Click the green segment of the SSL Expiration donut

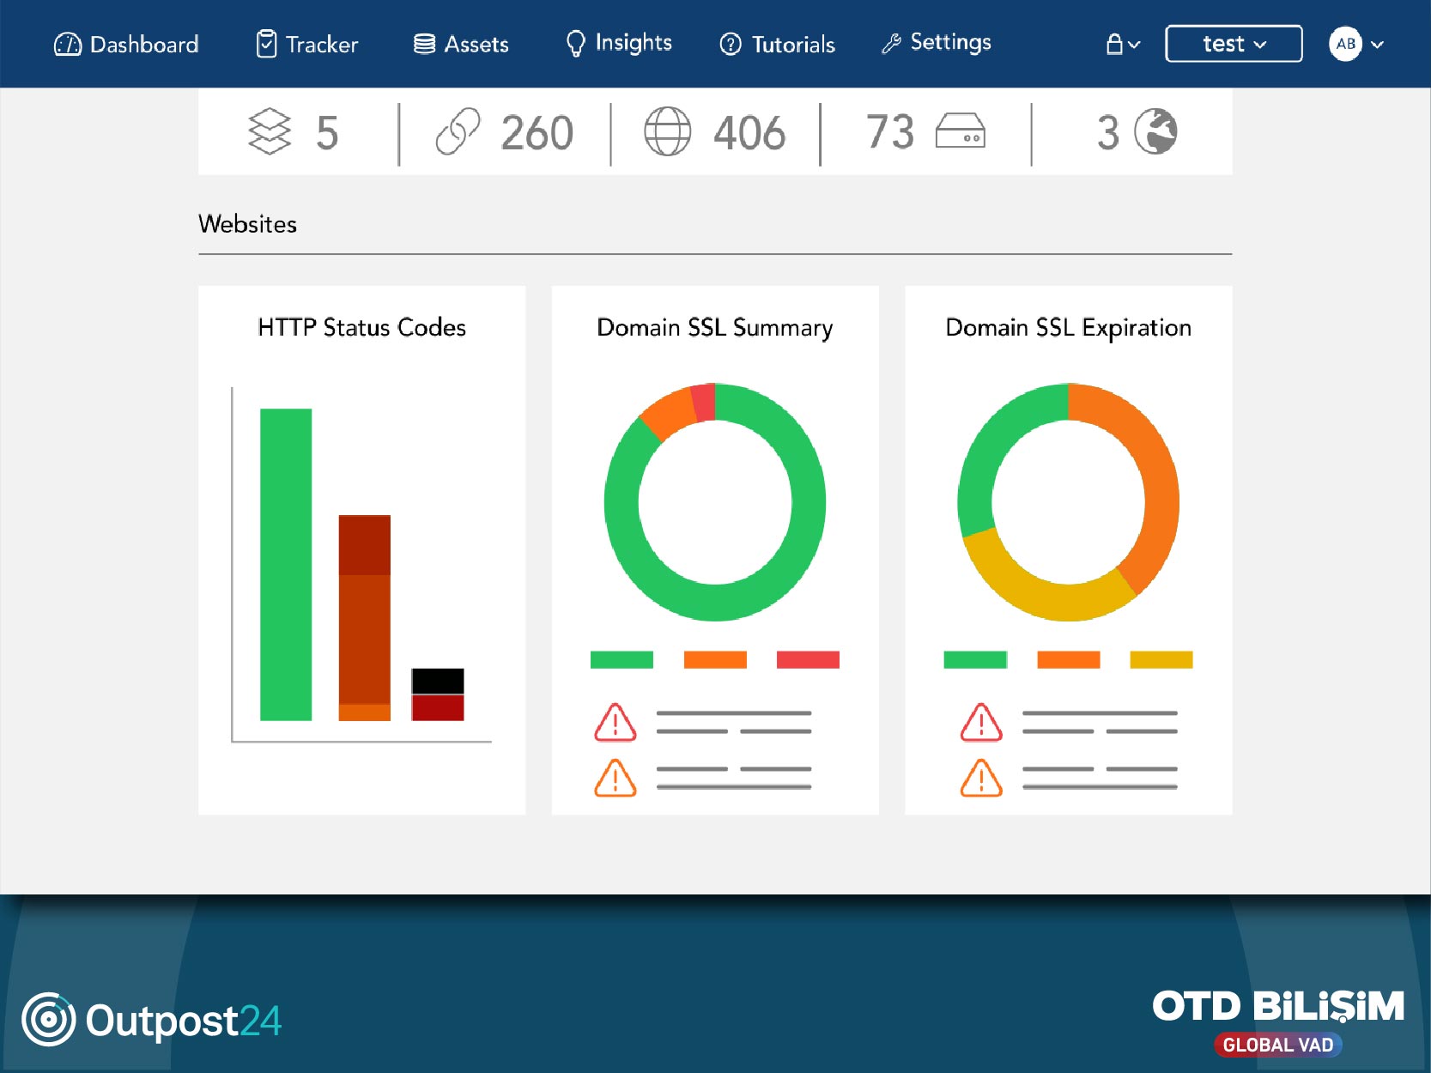pos(985,455)
